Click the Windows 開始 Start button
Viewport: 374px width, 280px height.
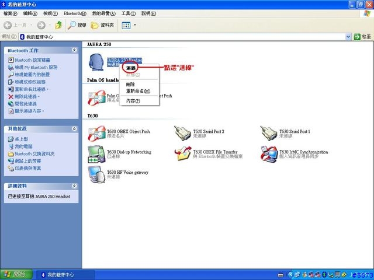(16, 275)
